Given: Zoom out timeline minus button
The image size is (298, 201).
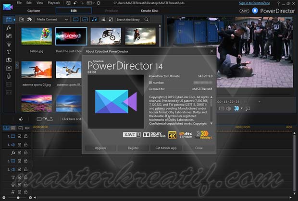Looking at the screenshot, I should [x=4, y=198].
